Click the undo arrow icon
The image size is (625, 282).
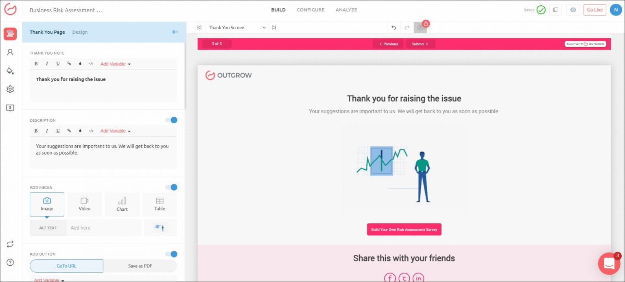[x=393, y=28]
